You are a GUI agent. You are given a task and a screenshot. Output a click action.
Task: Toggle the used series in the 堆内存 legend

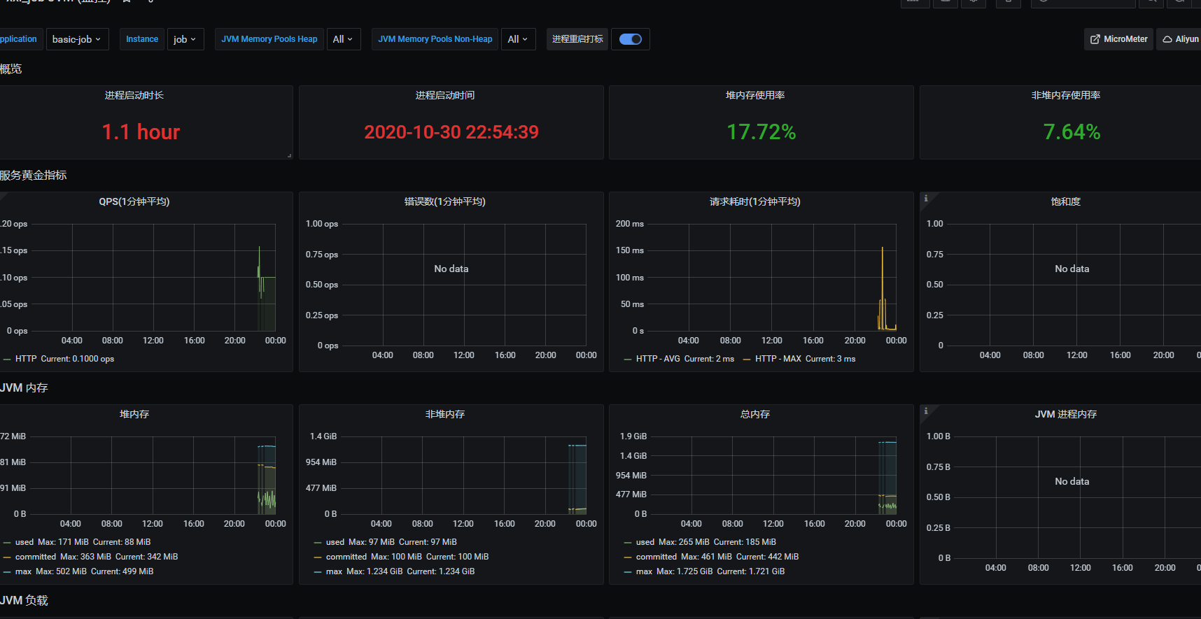[24, 542]
